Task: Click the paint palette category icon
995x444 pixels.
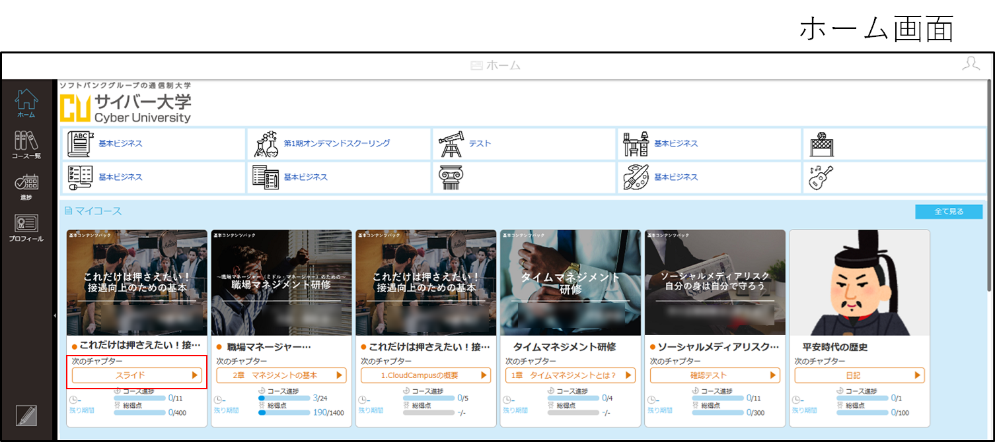Action: (x=636, y=177)
